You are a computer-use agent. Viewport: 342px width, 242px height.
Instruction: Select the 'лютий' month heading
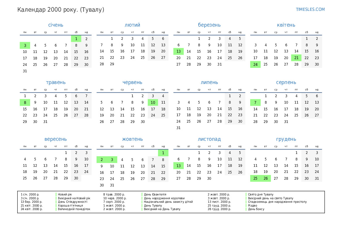pos(133,25)
